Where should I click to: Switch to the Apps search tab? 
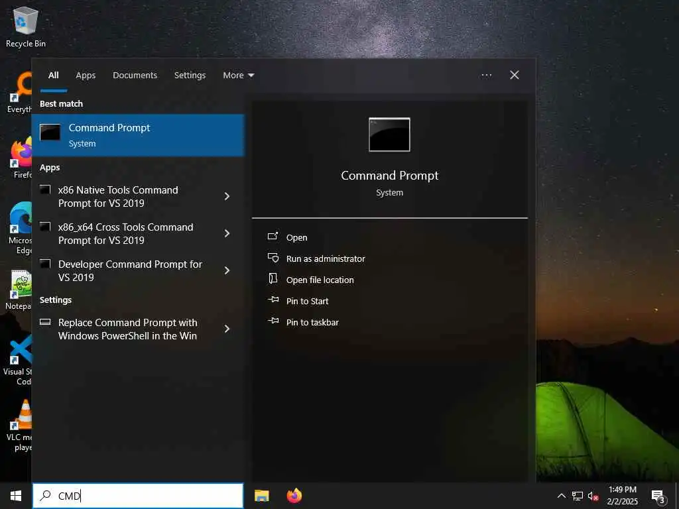coord(86,76)
